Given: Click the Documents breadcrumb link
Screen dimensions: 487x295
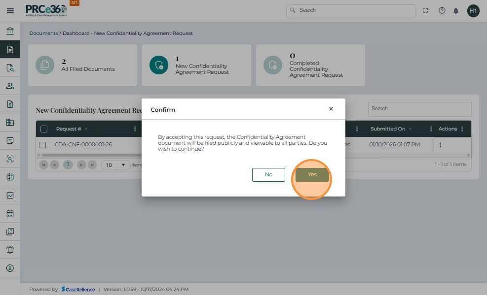Looking at the screenshot, I should 43,33.
